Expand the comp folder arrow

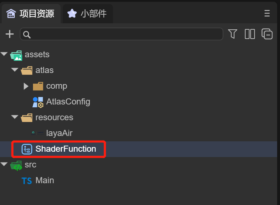click(x=26, y=86)
